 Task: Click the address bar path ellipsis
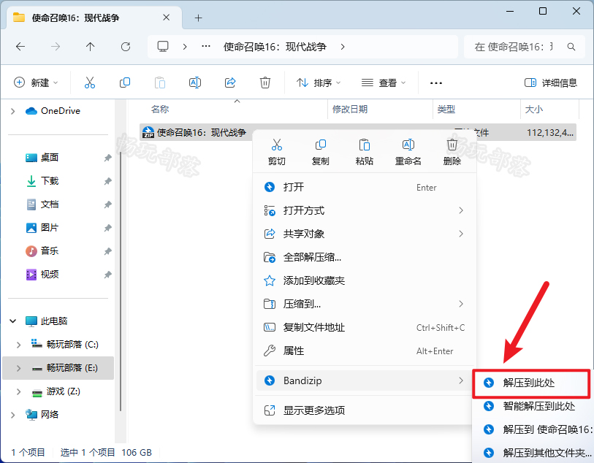206,47
